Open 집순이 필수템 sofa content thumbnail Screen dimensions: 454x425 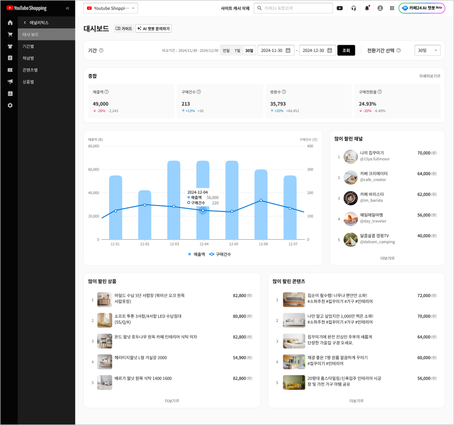[294, 299]
